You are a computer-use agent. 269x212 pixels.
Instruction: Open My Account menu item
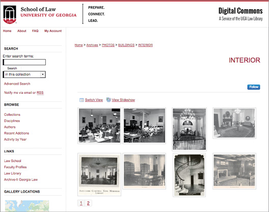[53, 31]
